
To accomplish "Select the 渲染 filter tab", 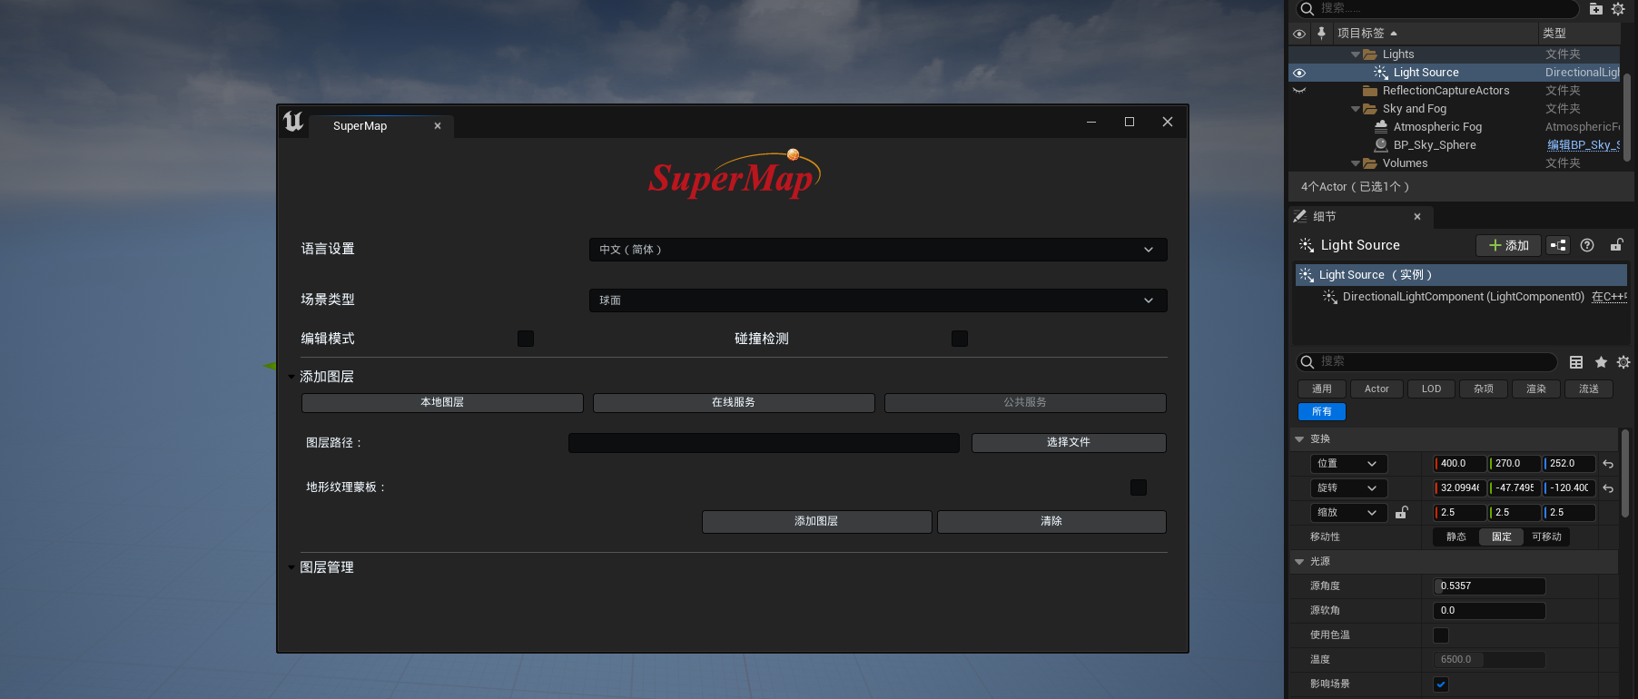I will pos(1536,389).
